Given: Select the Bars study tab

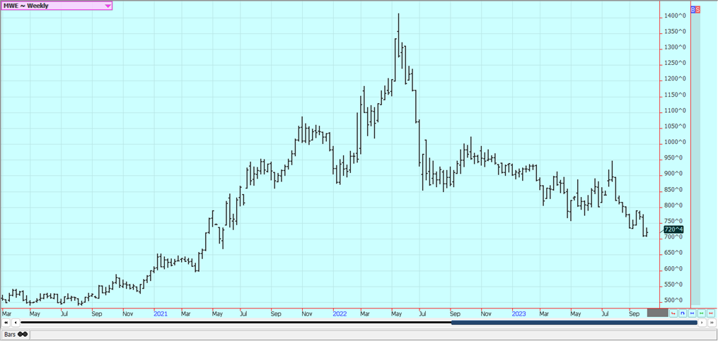Looking at the screenshot, I should pyautogui.click(x=16, y=335).
